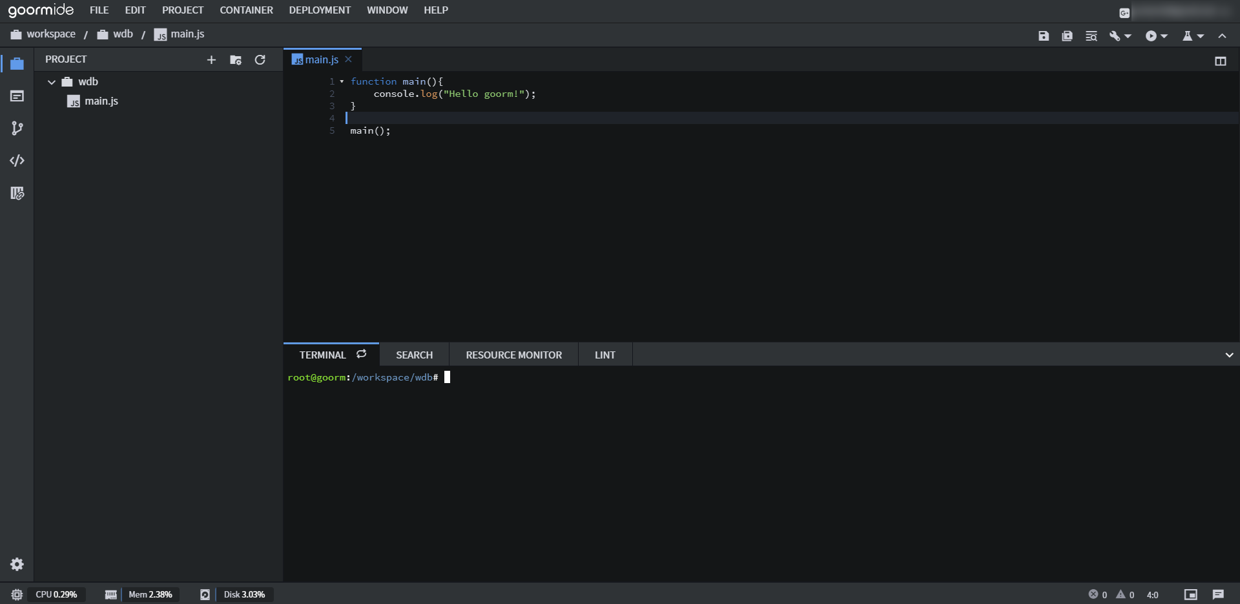Open the build options dropdown arrow
The width and height of the screenshot is (1240, 604).
tap(1128, 36)
